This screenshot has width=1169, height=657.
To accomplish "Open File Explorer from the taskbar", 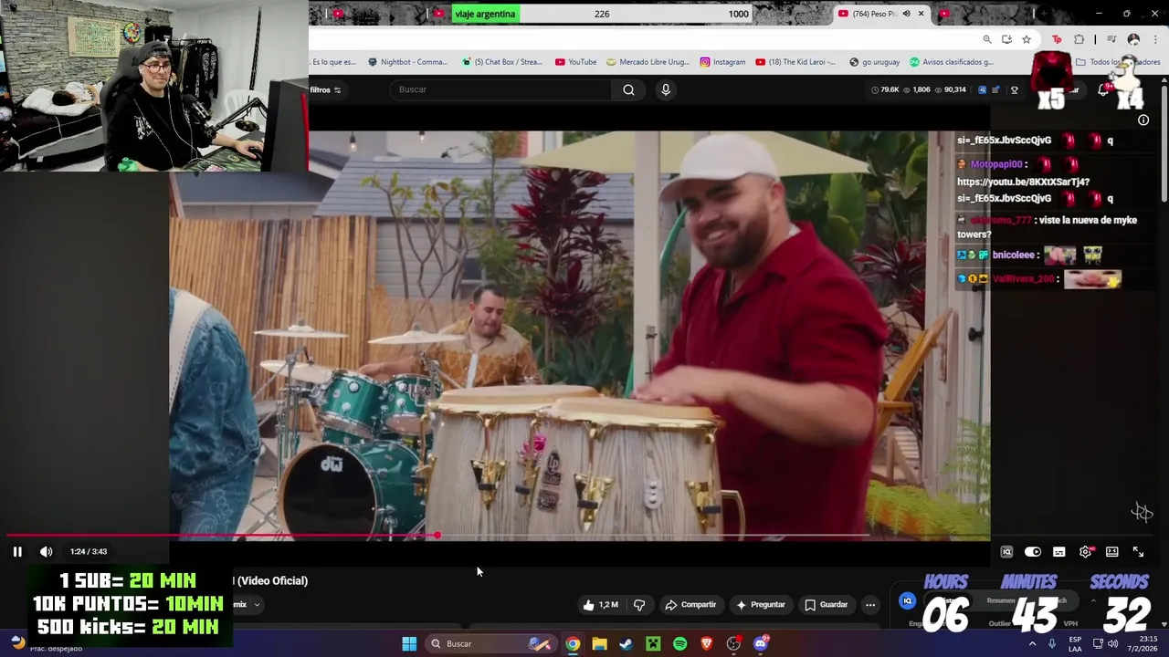I will click(599, 643).
